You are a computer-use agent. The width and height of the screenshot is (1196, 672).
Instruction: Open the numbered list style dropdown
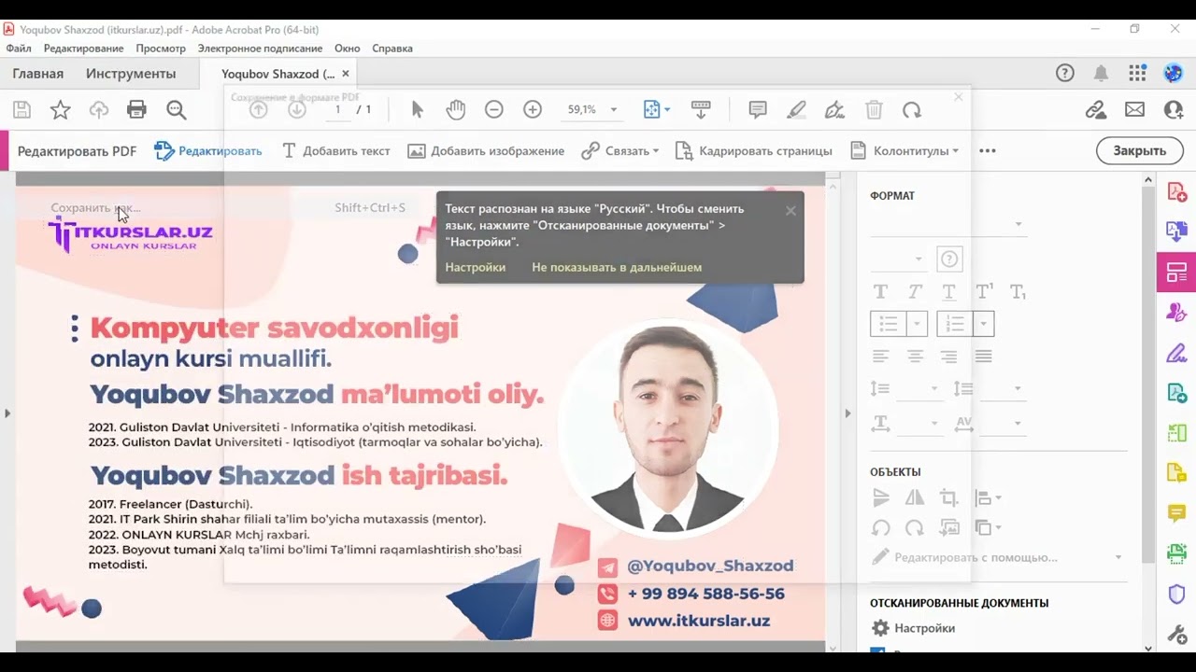[984, 324]
